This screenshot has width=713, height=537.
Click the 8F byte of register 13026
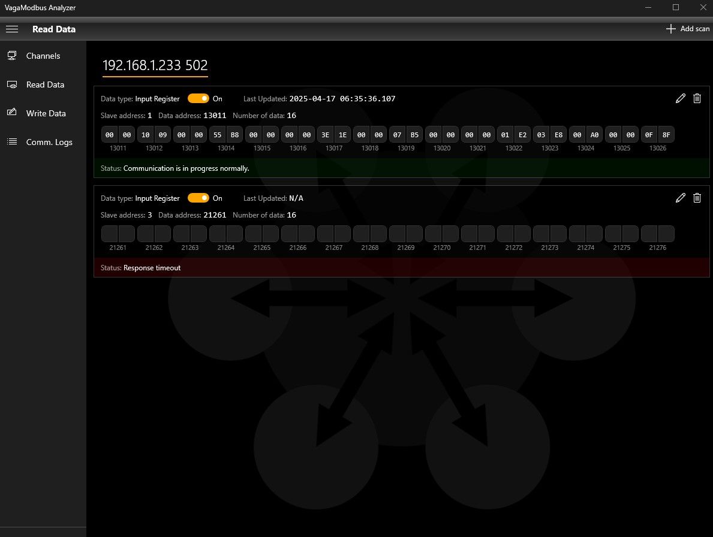[x=666, y=135]
